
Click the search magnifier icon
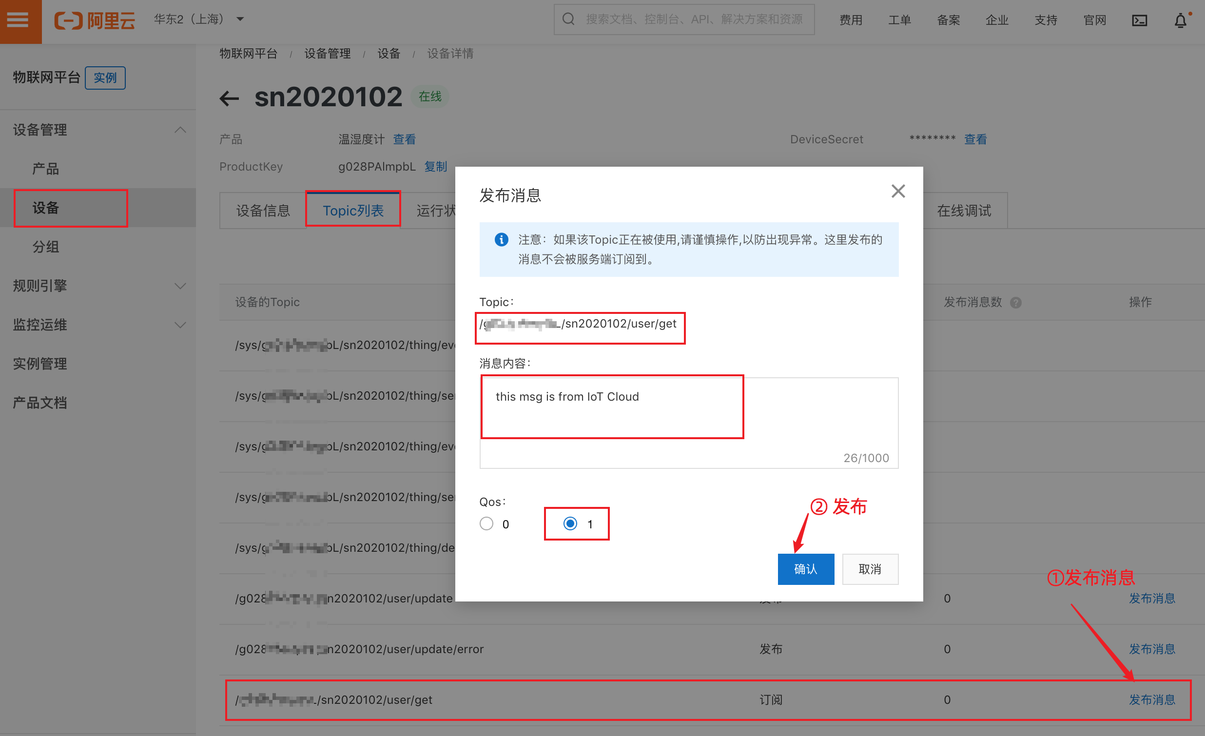[568, 19]
